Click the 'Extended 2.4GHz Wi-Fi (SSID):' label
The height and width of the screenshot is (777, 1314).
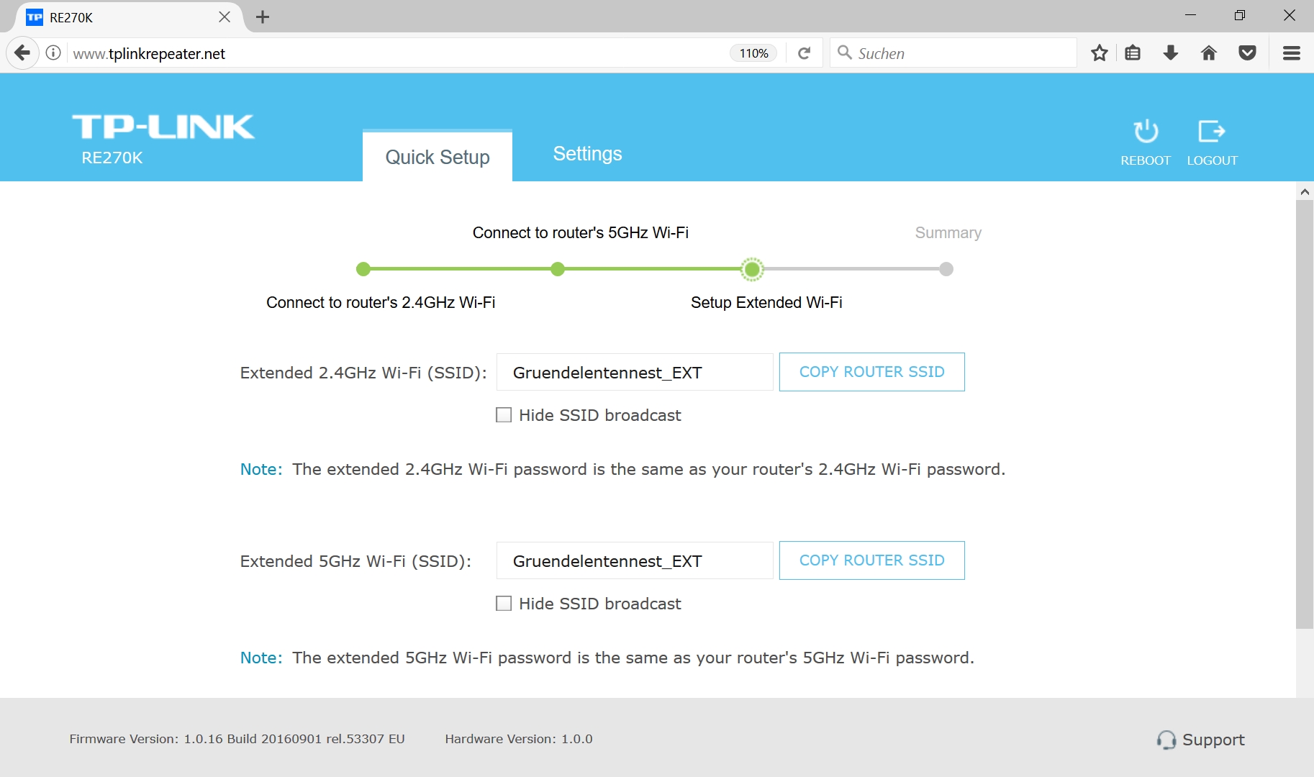click(x=363, y=373)
